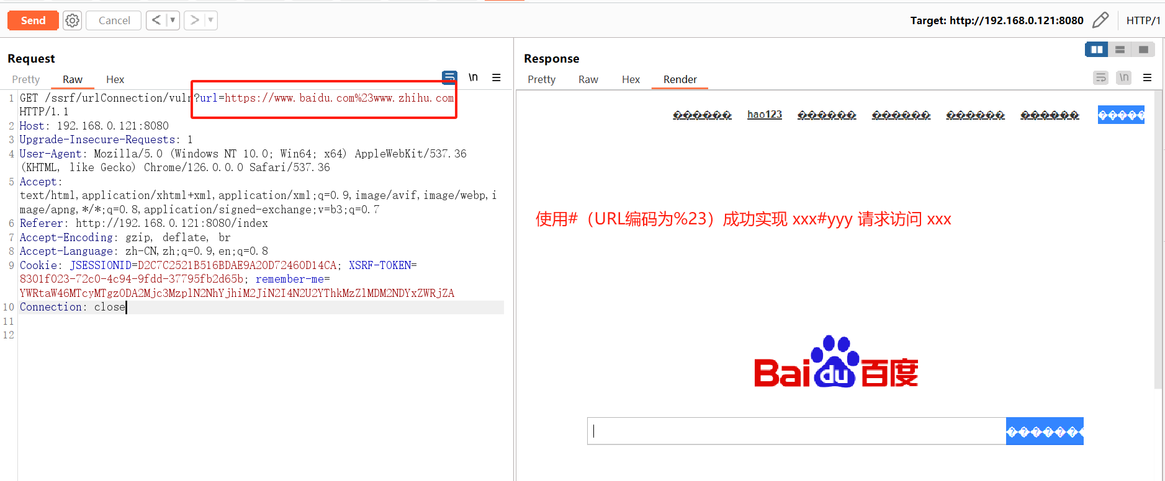The width and height of the screenshot is (1165, 481).
Task: Select the response Raw tab
Action: (588, 79)
